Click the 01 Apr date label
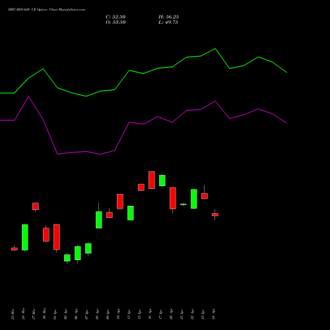 (x=55, y=314)
